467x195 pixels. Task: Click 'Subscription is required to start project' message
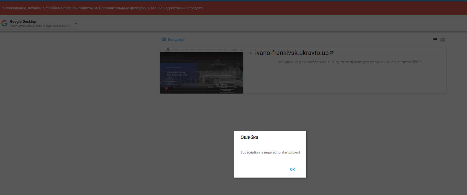(x=270, y=152)
